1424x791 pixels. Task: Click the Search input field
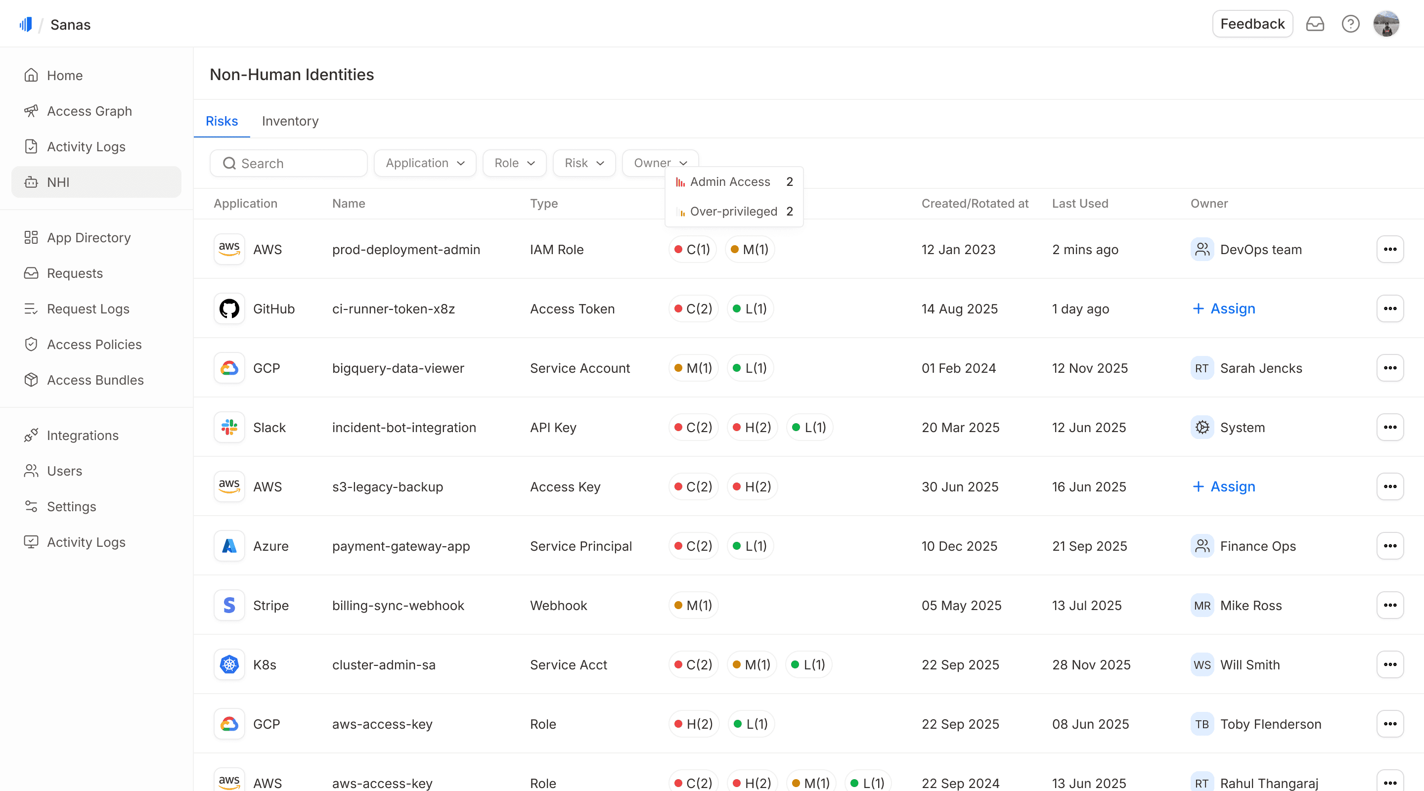coord(289,163)
